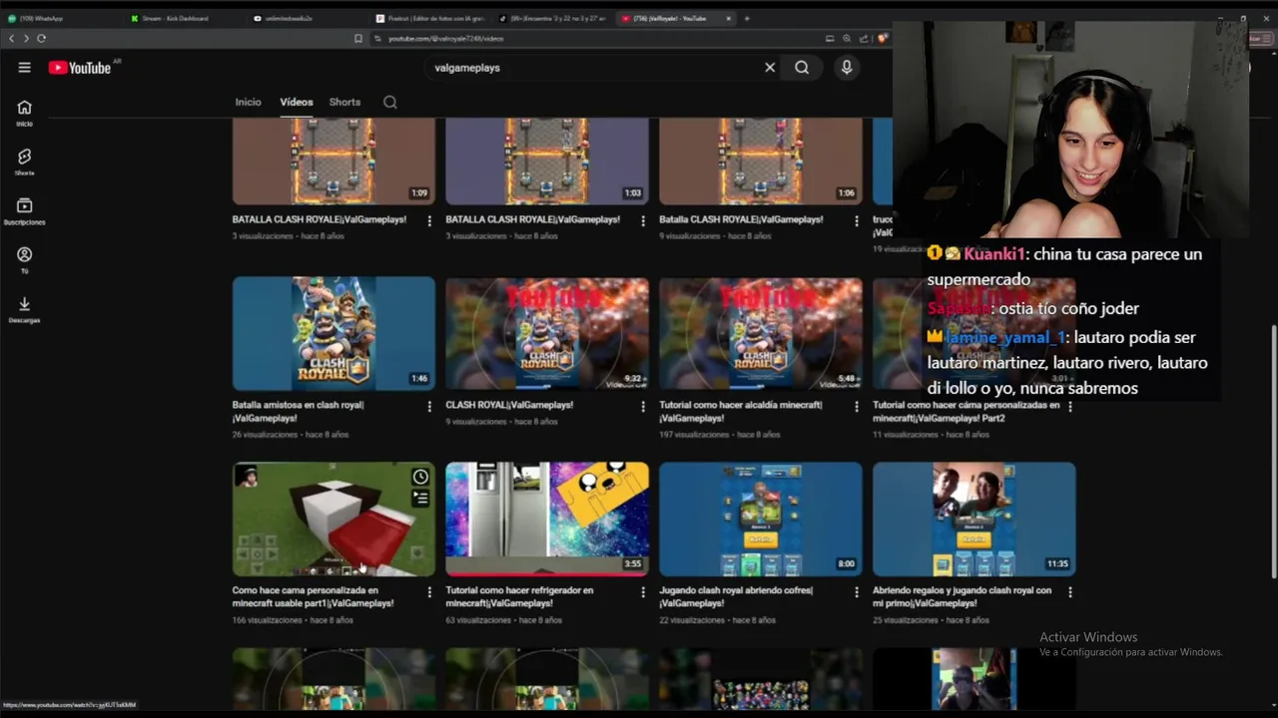Click the page vertical scrollbar thumb
The width and height of the screenshot is (1278, 718).
click(x=1272, y=451)
